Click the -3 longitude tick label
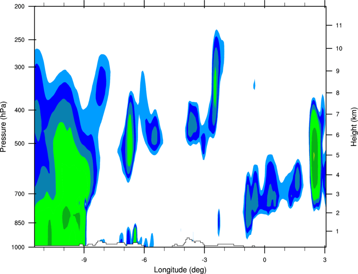The image size is (358, 274). [x=204, y=260]
